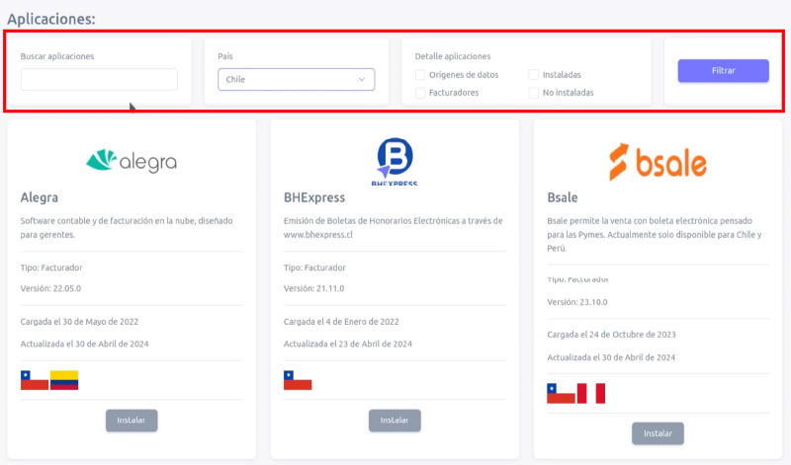The image size is (791, 465).
Task: Click Cargada el 4 de Enero de 2022
Action: [341, 322]
